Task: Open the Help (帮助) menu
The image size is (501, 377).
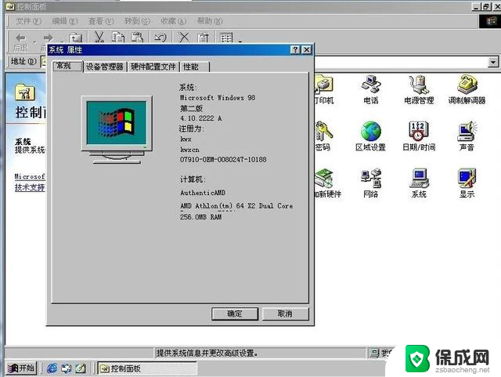Action: coord(210,21)
